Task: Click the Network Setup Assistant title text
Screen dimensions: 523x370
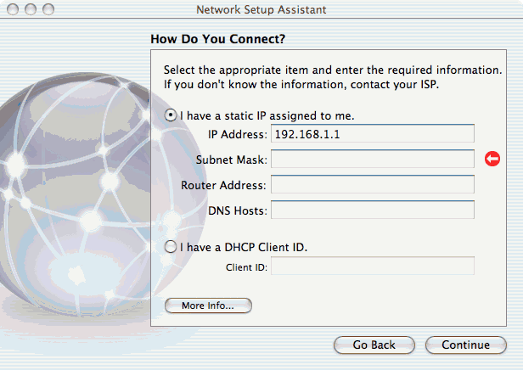Action: [x=261, y=9]
